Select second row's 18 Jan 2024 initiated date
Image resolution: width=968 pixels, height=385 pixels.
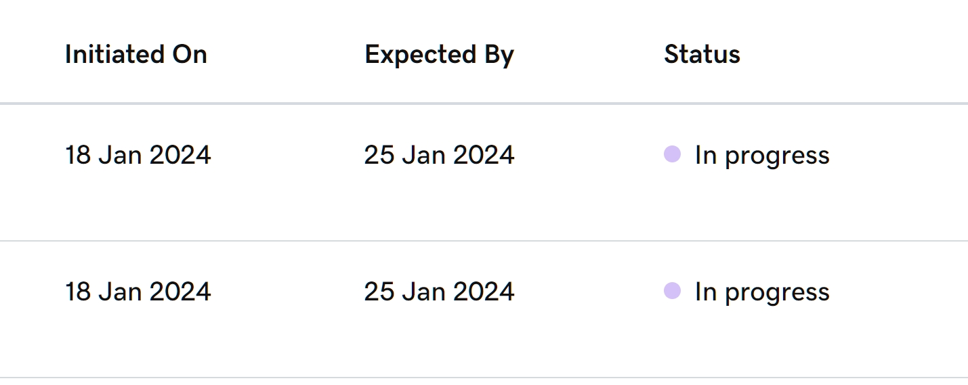coord(138,292)
